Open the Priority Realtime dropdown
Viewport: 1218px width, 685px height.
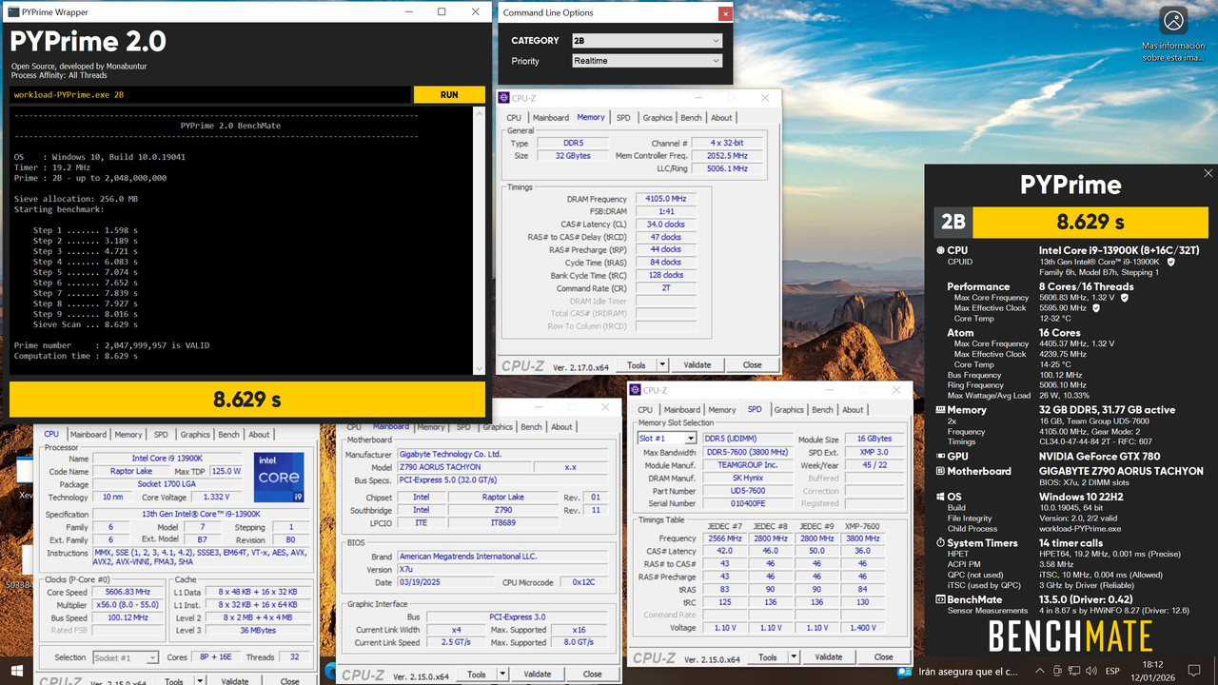(x=646, y=61)
